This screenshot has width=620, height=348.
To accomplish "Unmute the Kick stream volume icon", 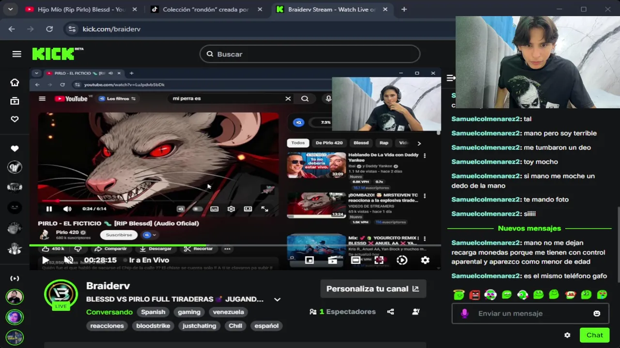I will (x=69, y=260).
